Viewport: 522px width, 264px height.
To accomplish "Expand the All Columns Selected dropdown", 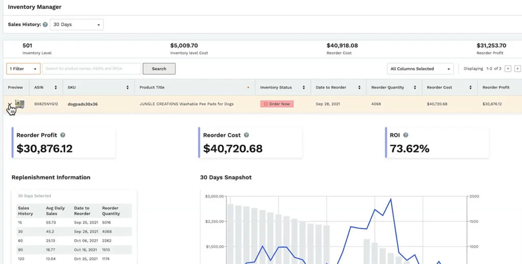I will (x=420, y=69).
